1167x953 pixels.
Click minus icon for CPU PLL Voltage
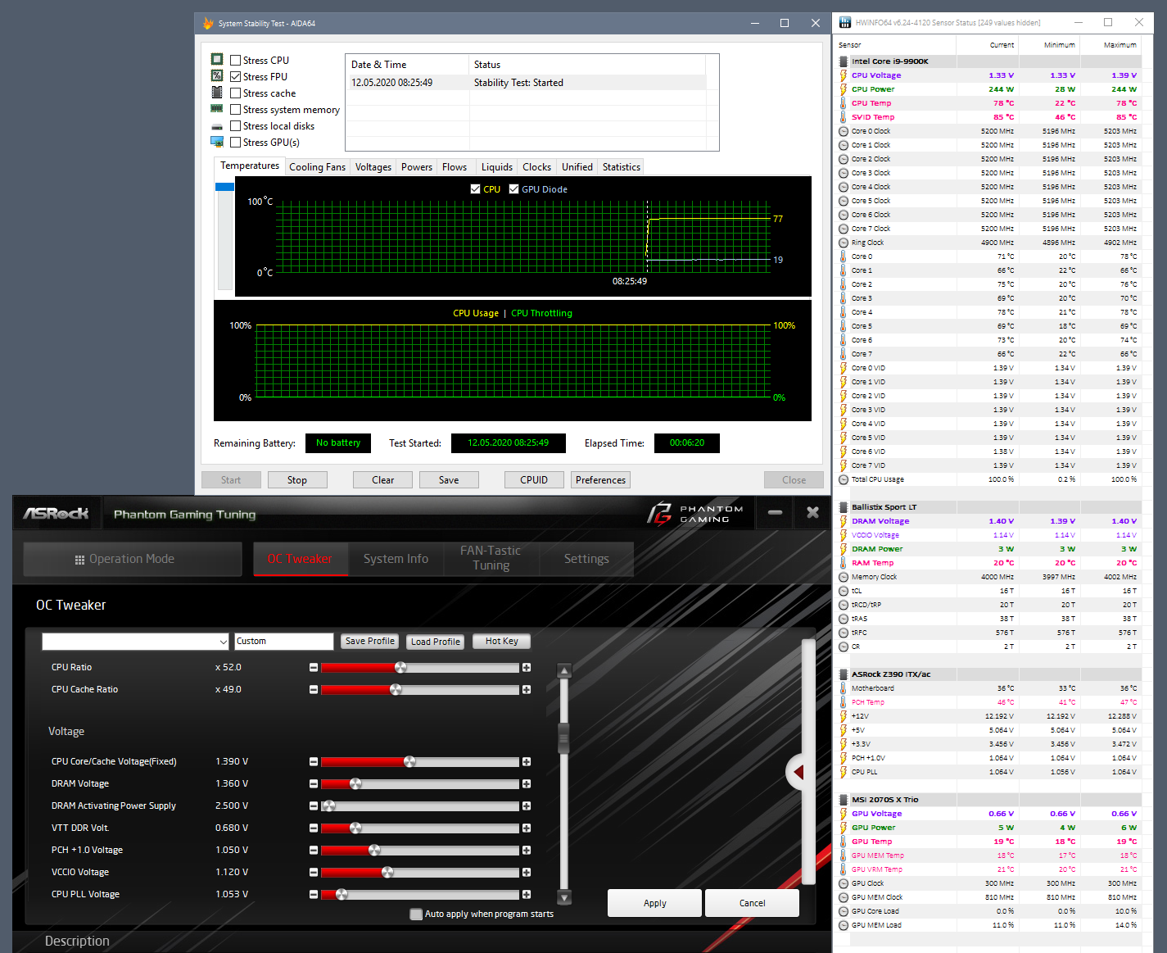(x=314, y=895)
